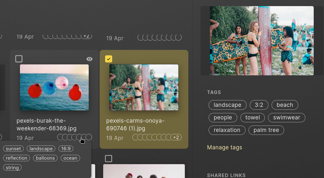Click the 'reflection' tag in the popup
The height and width of the screenshot is (178, 324).
click(16, 158)
